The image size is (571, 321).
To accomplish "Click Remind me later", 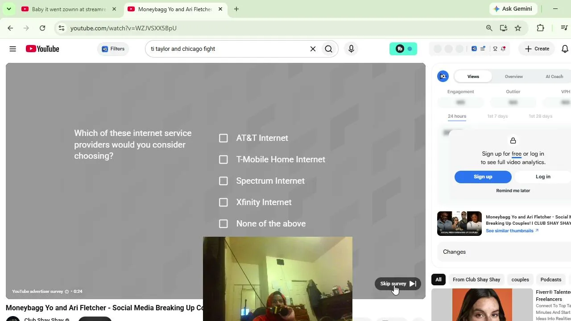I will 513,191.
